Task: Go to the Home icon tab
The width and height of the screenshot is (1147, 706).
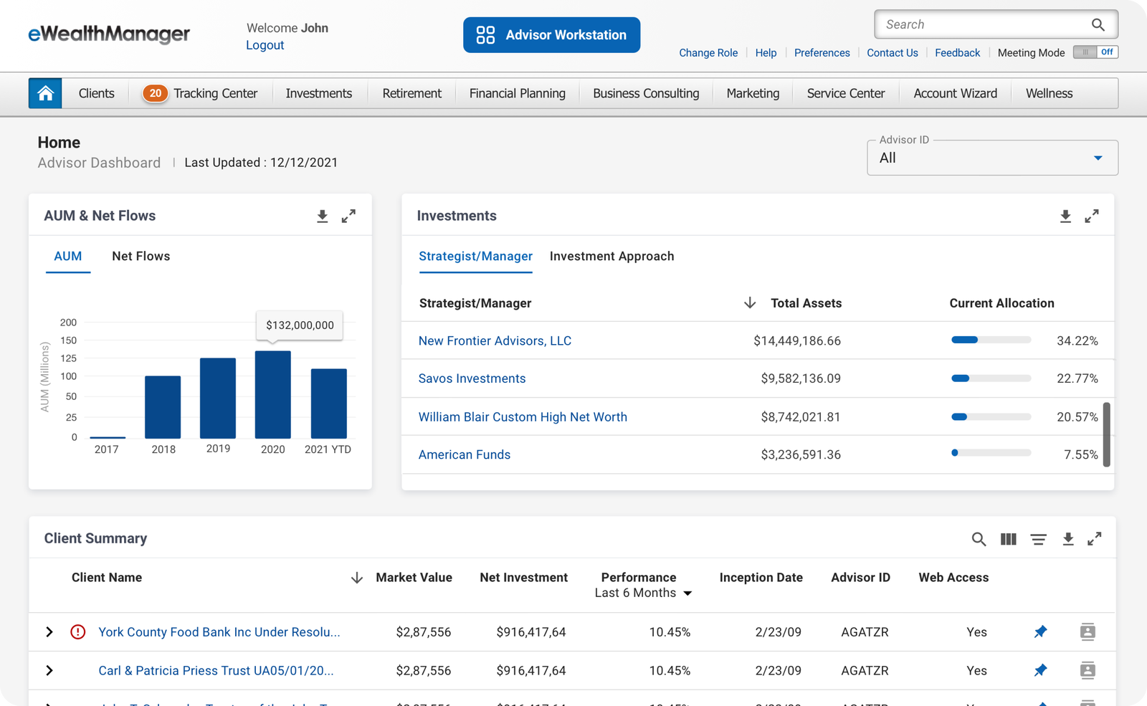Action: [45, 93]
